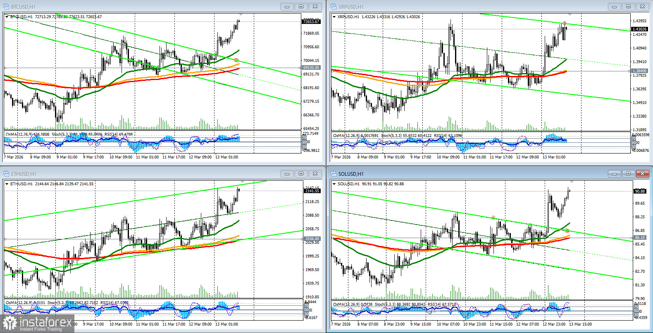
Task: Click the BTCUSD,H1 OHLC quote header text
Action: point(56,17)
